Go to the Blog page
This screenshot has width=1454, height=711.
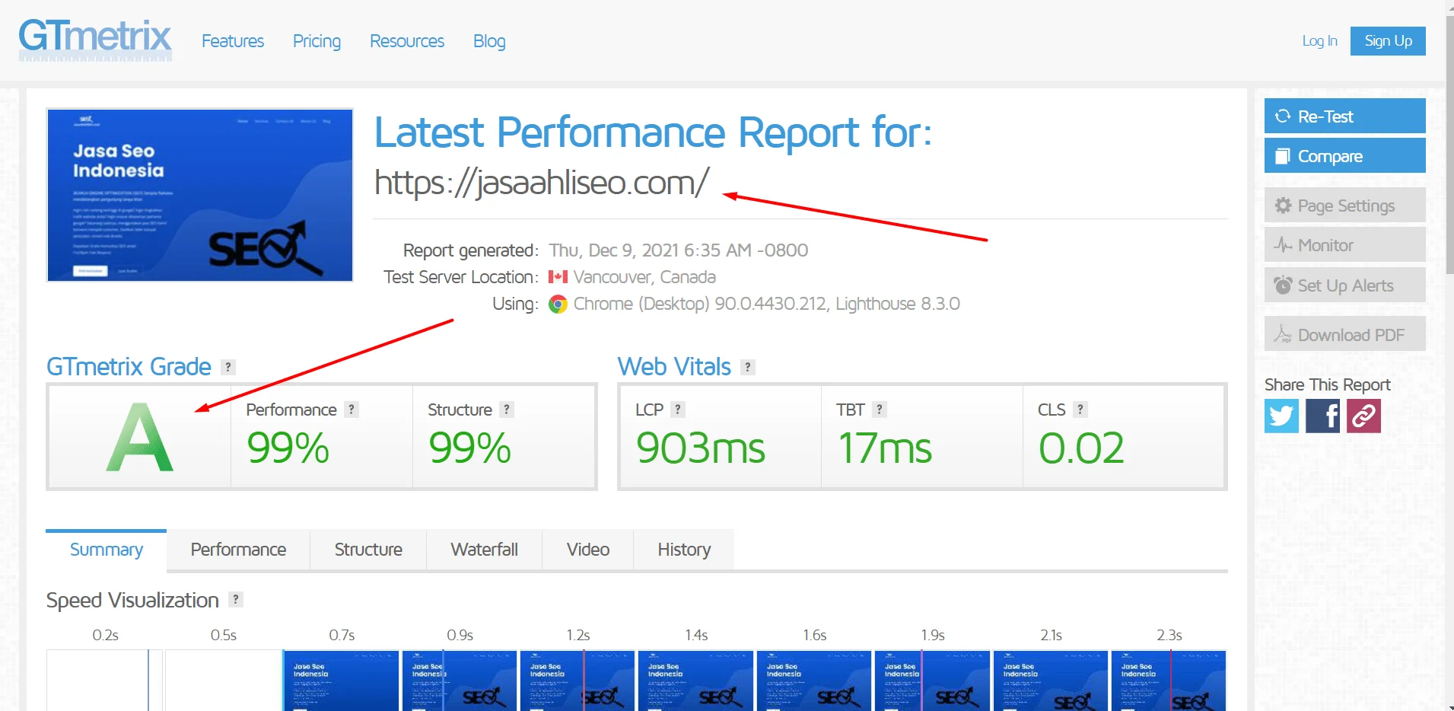pos(489,41)
